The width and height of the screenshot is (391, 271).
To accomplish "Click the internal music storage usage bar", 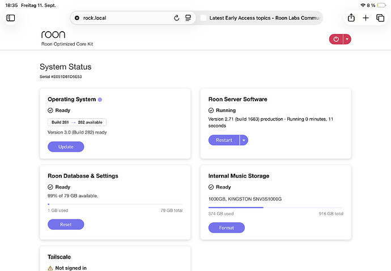I will tap(276, 207).
